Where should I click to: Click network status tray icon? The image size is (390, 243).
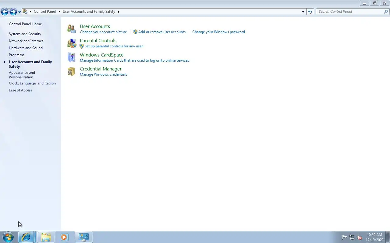(352, 237)
